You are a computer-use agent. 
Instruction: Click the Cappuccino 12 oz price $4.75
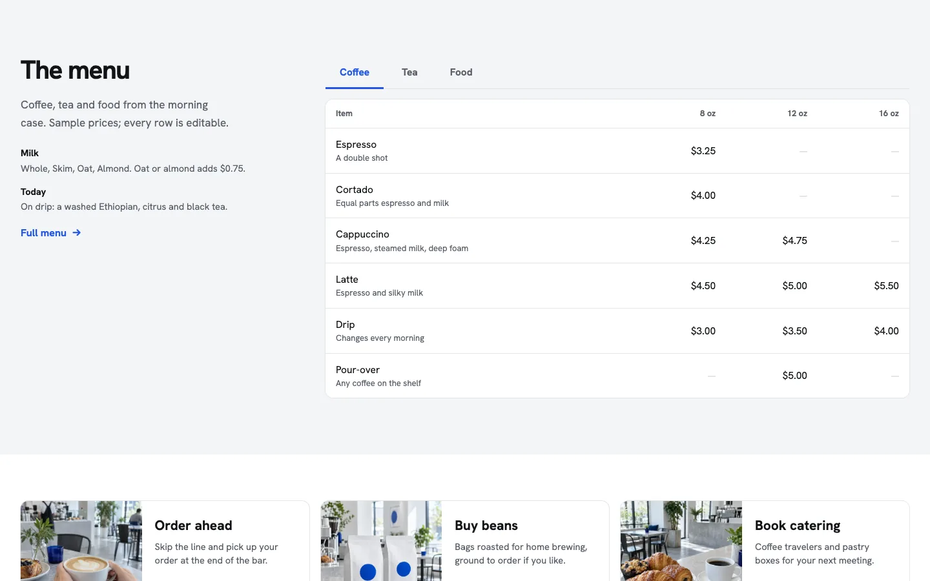794,241
